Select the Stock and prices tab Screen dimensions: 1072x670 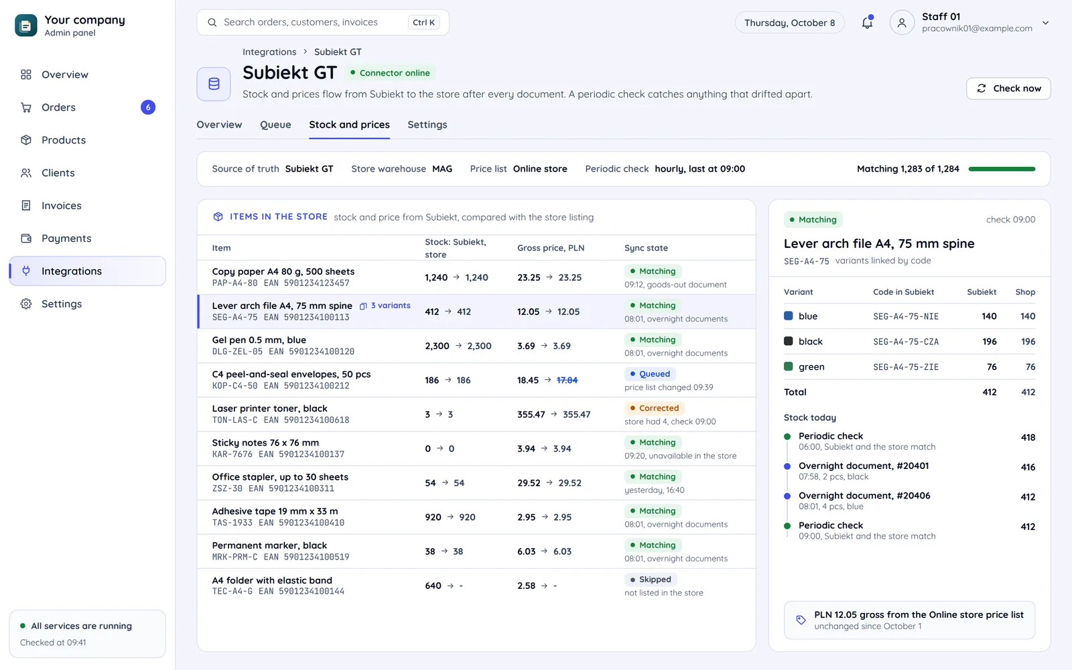point(349,125)
